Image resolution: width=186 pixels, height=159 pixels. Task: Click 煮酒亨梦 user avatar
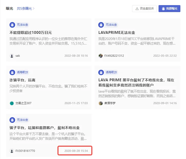coord(101,103)
